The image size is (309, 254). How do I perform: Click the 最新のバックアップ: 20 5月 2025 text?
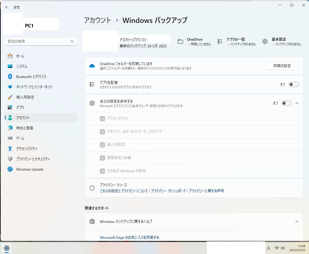143,46
